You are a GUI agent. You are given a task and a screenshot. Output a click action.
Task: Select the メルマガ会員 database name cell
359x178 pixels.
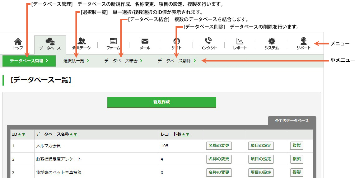coord(97,146)
